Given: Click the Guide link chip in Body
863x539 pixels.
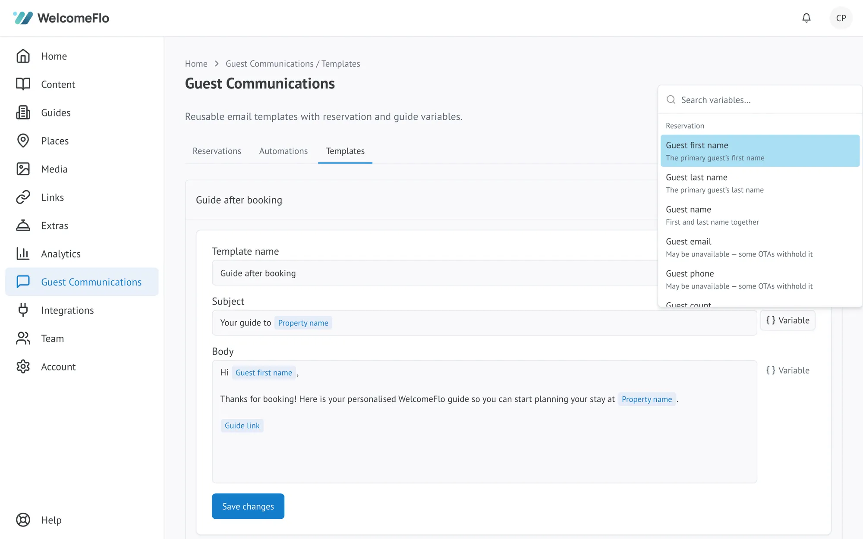Looking at the screenshot, I should [242, 426].
